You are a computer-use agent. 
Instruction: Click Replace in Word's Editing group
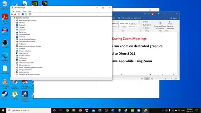coord(147,25)
